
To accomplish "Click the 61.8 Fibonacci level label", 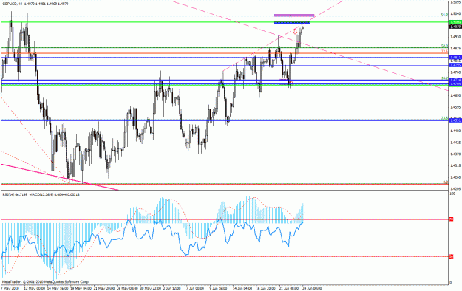I will coord(444,14).
